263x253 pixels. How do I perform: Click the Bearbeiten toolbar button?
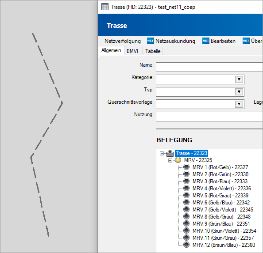coord(223,41)
